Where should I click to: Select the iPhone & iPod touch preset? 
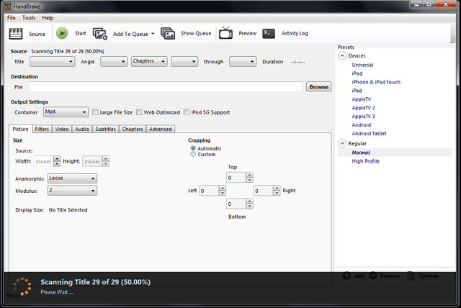[x=376, y=82]
